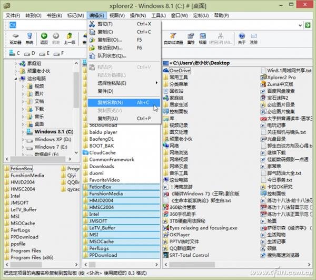
Task: Select Win8.1局域网共享.txt file
Action: 286,71
